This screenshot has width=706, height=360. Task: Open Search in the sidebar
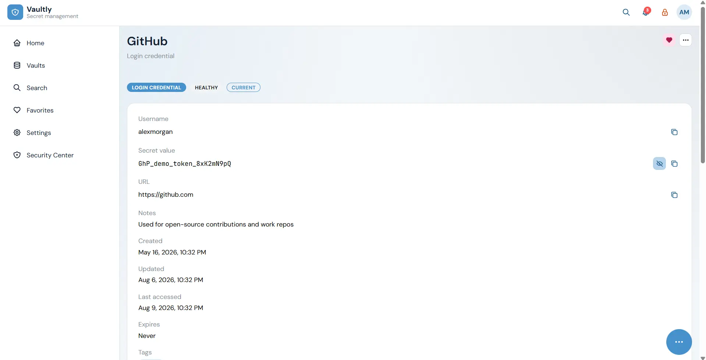click(60, 88)
